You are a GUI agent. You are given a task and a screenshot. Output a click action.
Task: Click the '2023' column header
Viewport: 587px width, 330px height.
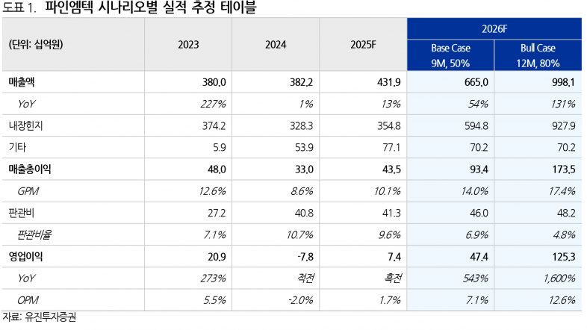(188, 45)
